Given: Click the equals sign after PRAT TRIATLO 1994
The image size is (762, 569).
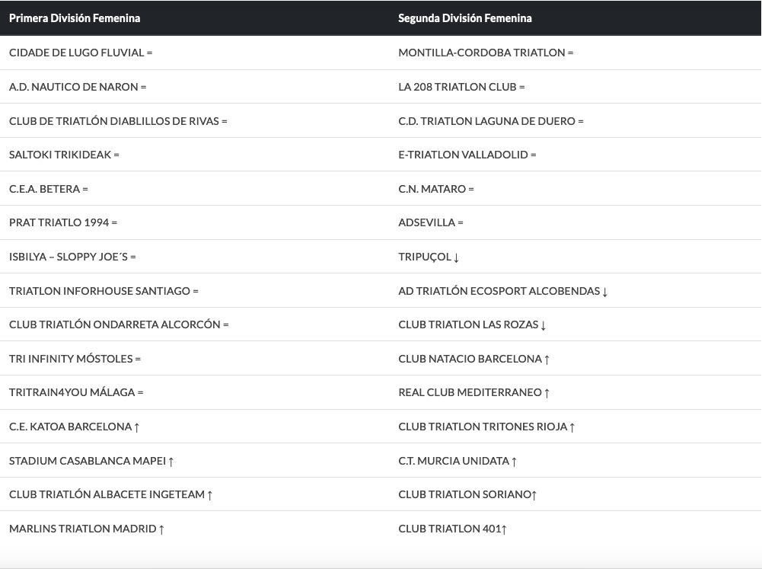Looking at the screenshot, I should (x=114, y=223).
